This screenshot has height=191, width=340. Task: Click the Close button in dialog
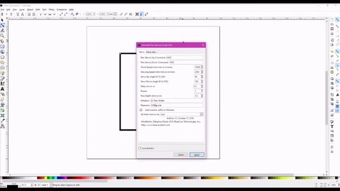click(x=181, y=155)
